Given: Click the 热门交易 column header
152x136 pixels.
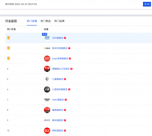Looking at the screenshot, I should [x=11, y=29].
